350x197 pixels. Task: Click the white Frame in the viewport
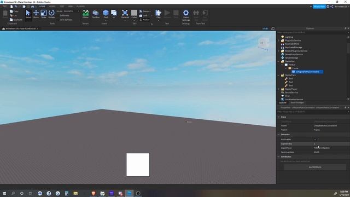tap(138, 165)
